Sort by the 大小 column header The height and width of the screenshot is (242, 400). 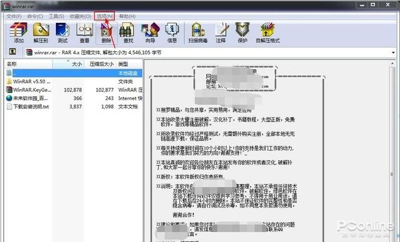[x=68, y=64]
